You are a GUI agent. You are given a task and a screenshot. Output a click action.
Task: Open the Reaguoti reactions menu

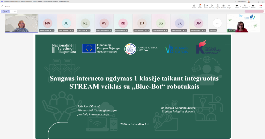click(218, 6)
